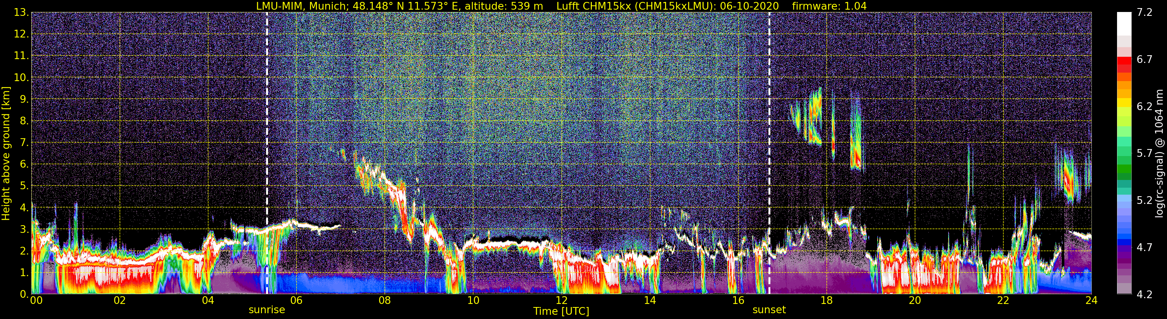Click the colorbar value label '6.2'
Viewport: 1167px width, 319px height.
pyautogui.click(x=1145, y=107)
